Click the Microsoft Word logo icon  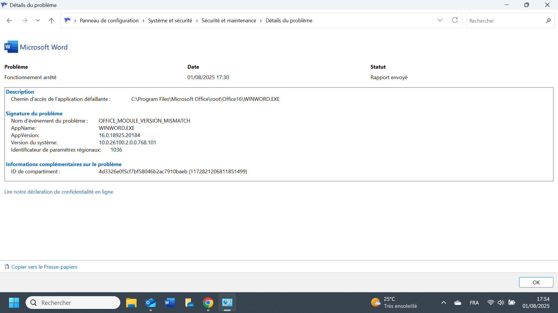11,47
